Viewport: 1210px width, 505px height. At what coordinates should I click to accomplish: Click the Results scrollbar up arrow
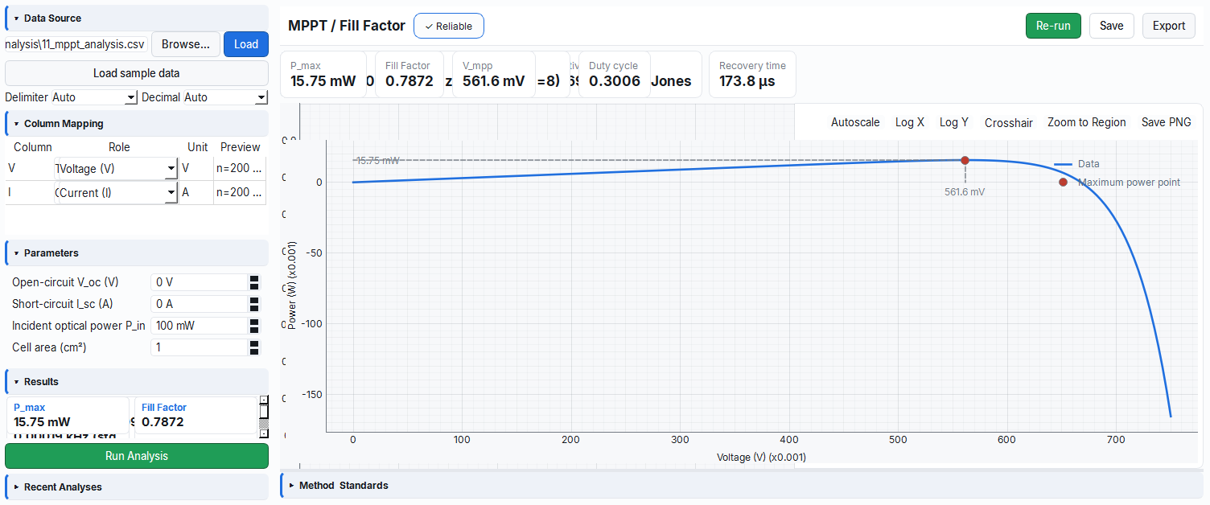[x=263, y=400]
